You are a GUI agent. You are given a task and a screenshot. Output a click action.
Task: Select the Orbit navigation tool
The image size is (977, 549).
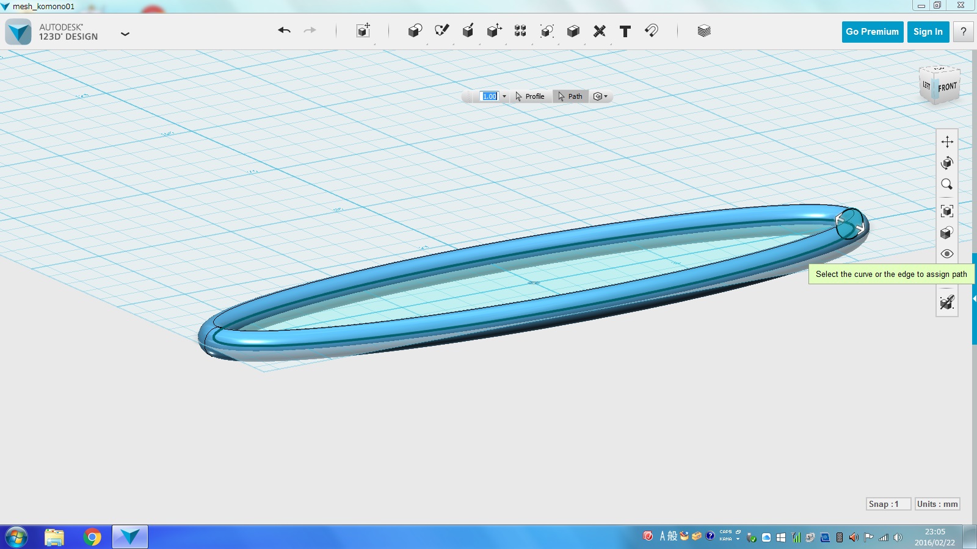click(x=947, y=163)
